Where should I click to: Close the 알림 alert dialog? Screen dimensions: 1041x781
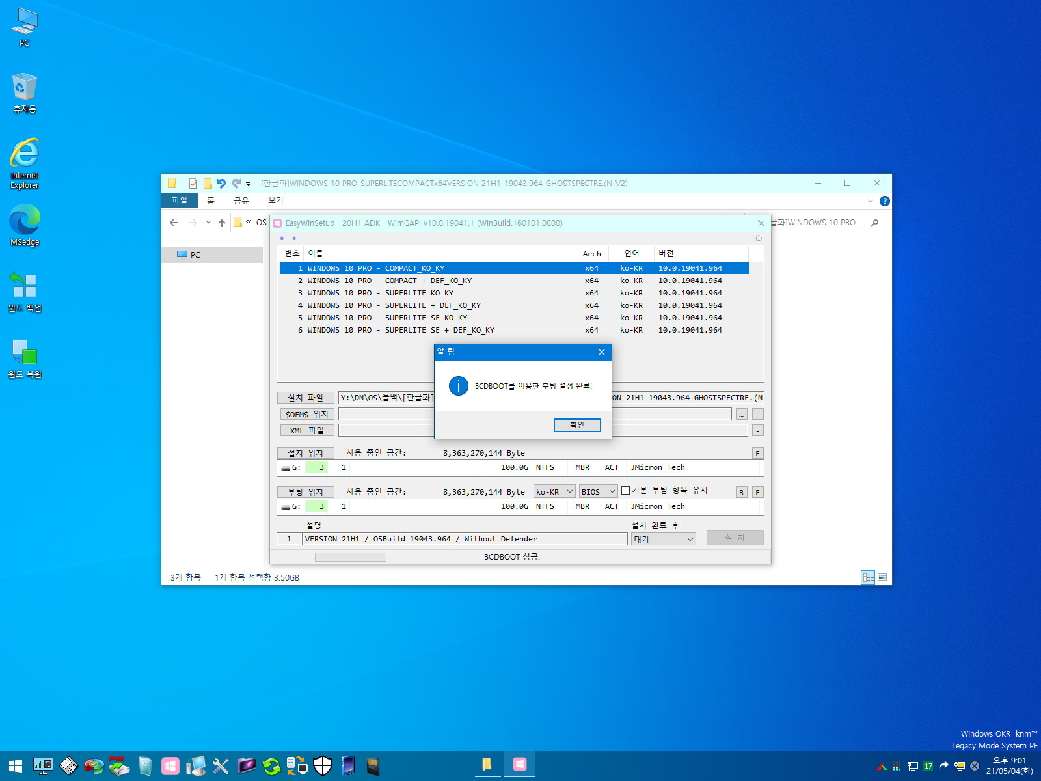[602, 352]
